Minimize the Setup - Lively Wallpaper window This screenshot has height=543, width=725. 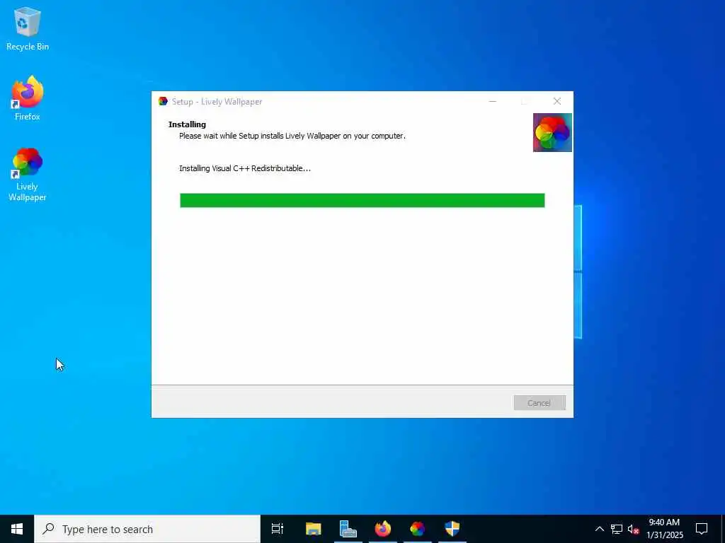point(493,101)
